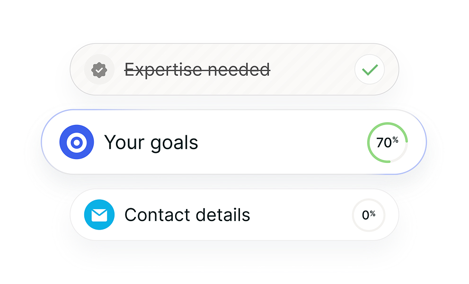
Task: Open the "Contact details" step label
Action: coord(187,215)
